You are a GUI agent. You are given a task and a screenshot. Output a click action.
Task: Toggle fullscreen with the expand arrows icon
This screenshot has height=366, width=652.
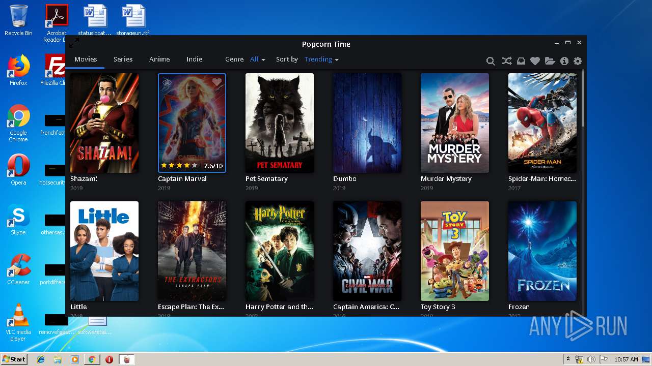pos(74,43)
